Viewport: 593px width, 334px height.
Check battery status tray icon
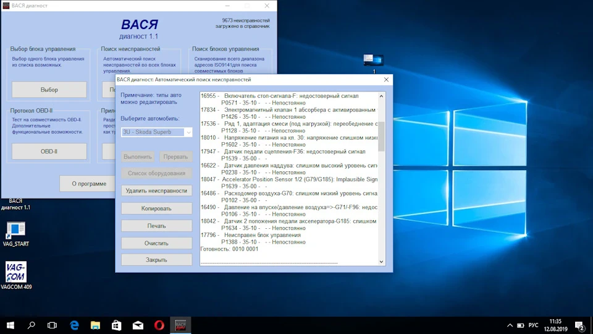[x=520, y=325]
